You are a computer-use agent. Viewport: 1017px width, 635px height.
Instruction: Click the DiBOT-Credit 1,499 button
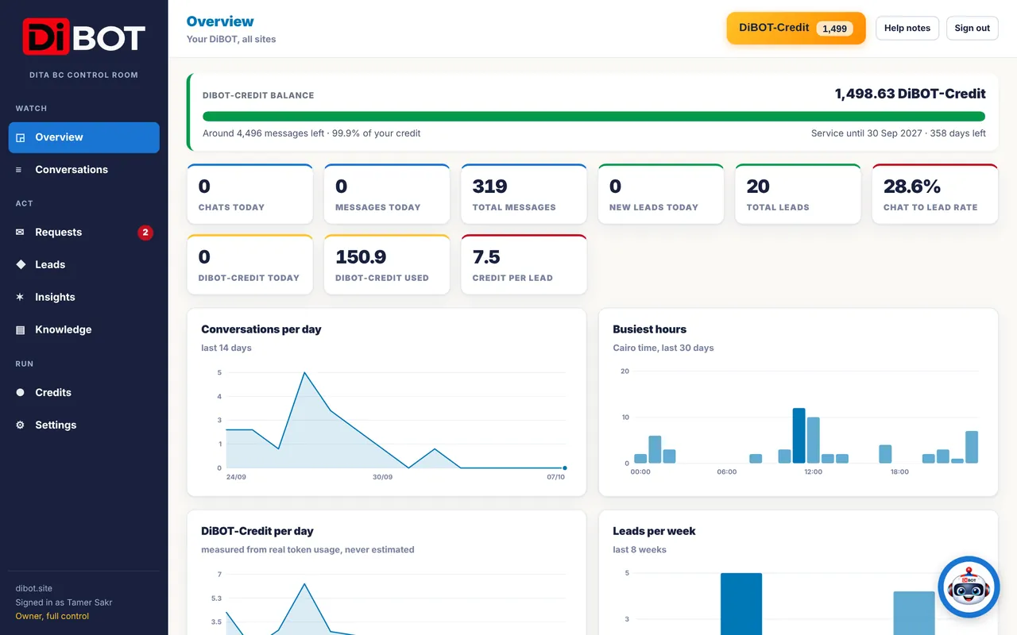pos(796,28)
